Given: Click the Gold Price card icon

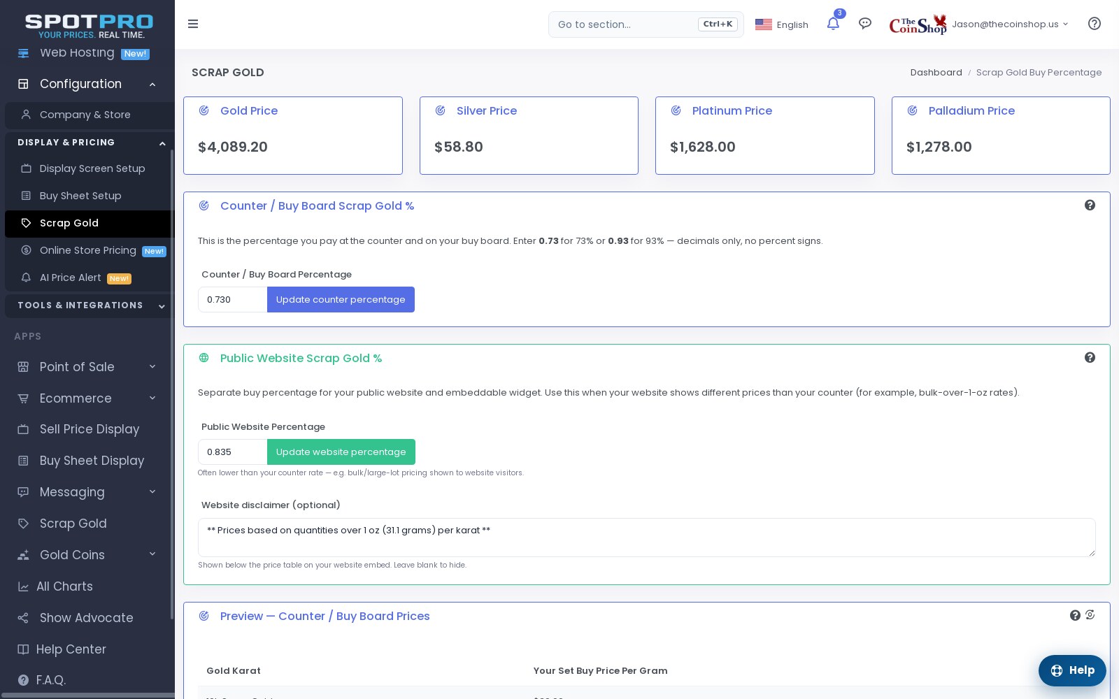Looking at the screenshot, I should coord(204,110).
